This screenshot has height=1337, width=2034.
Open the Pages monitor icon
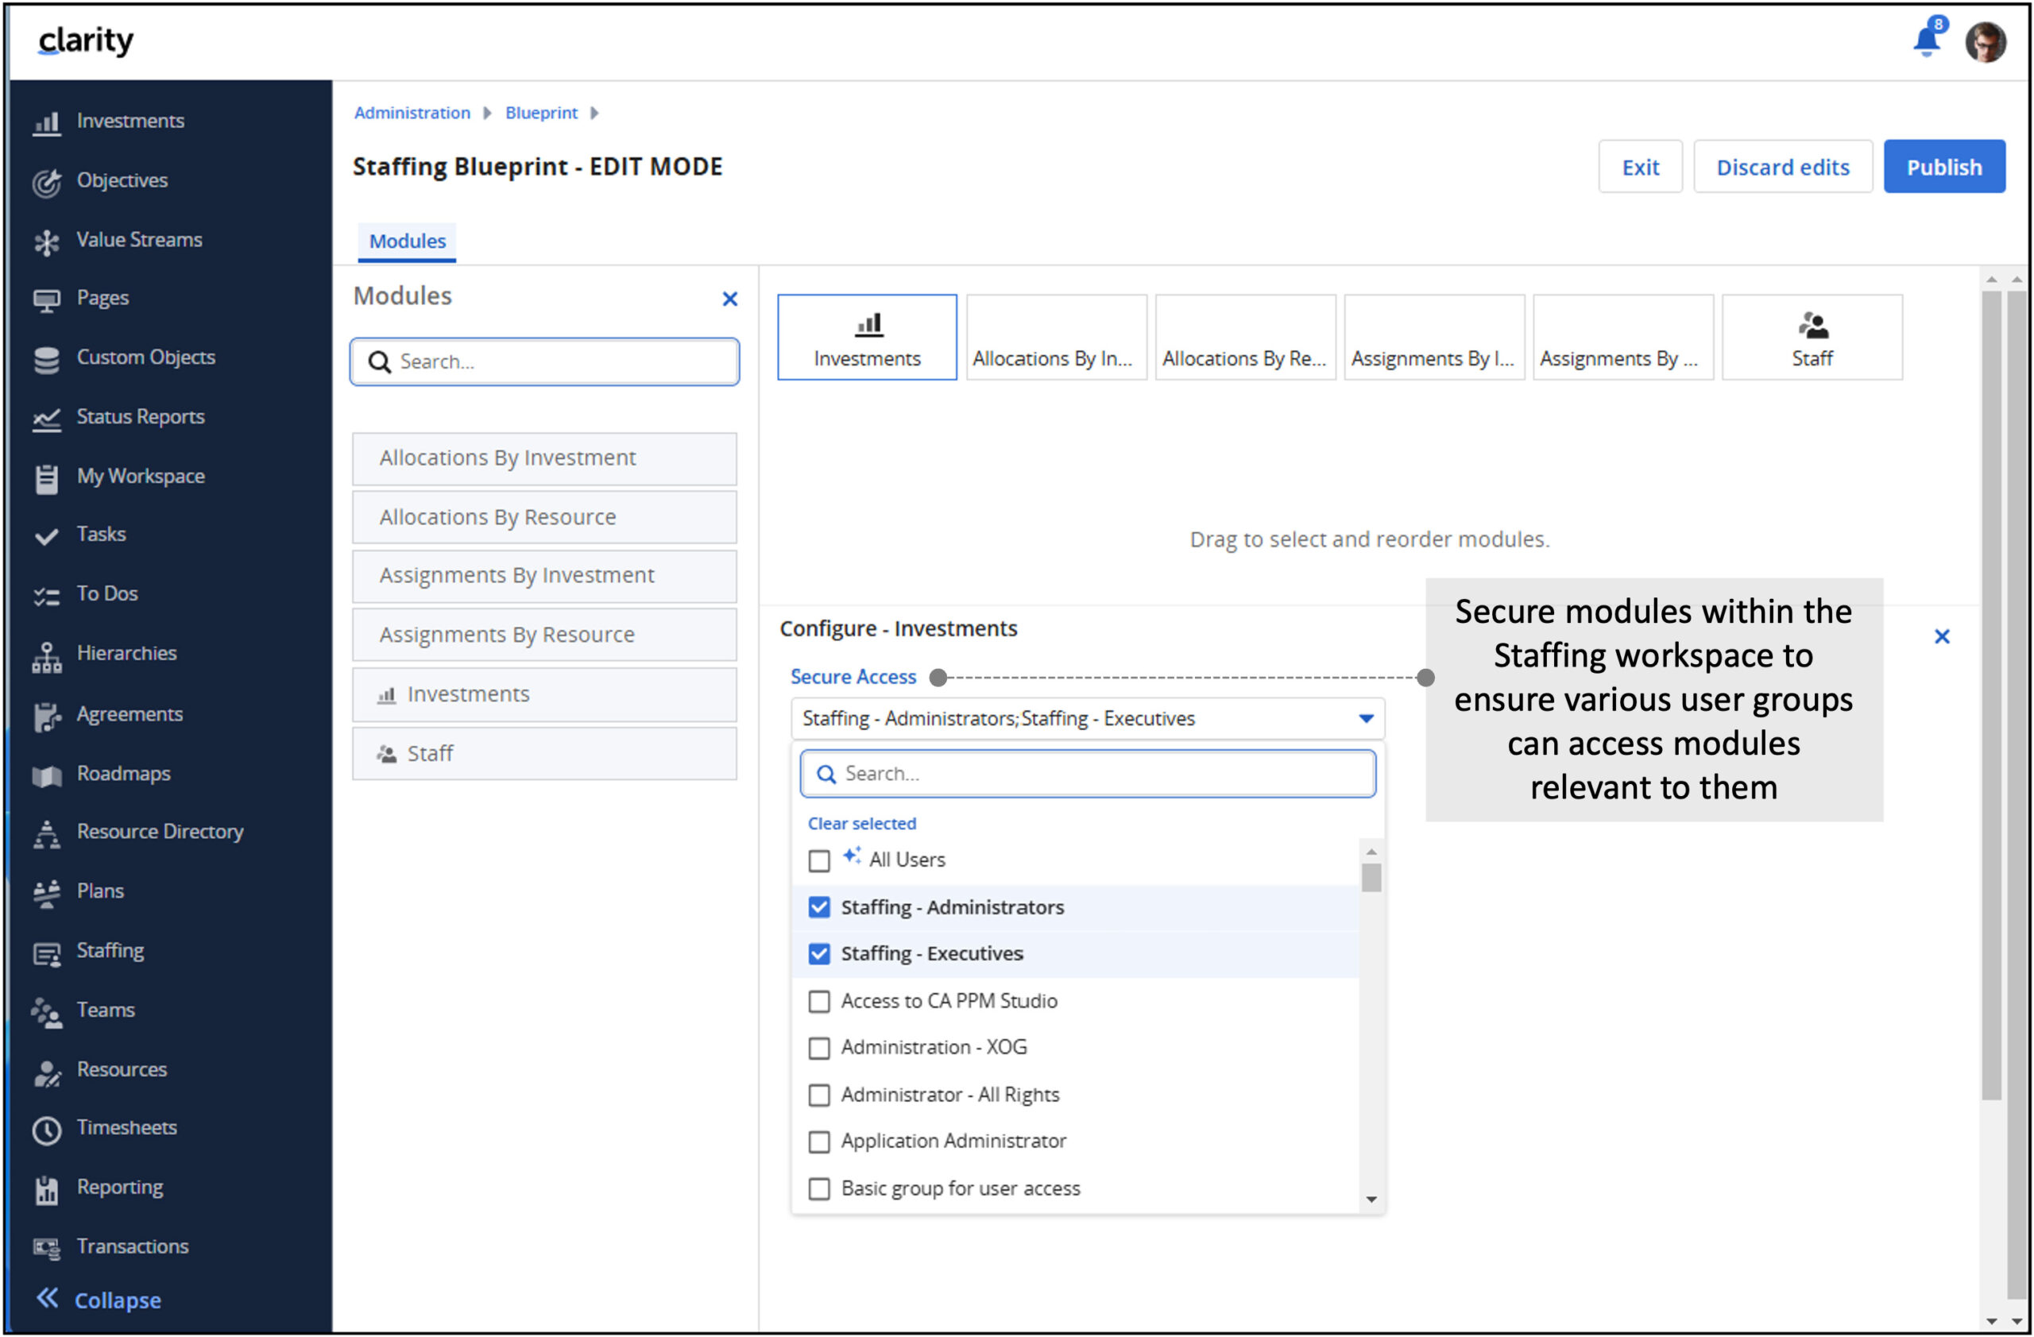pos(46,299)
